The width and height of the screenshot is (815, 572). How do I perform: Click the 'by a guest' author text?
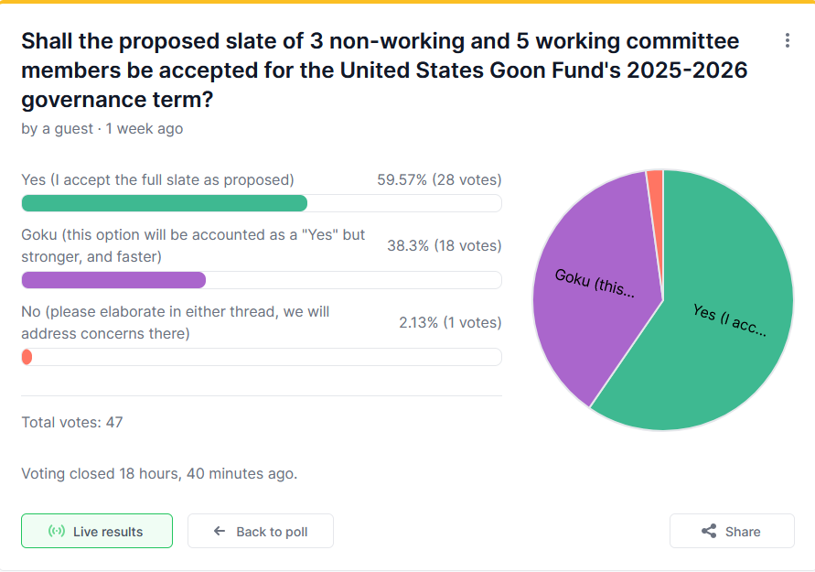point(57,129)
